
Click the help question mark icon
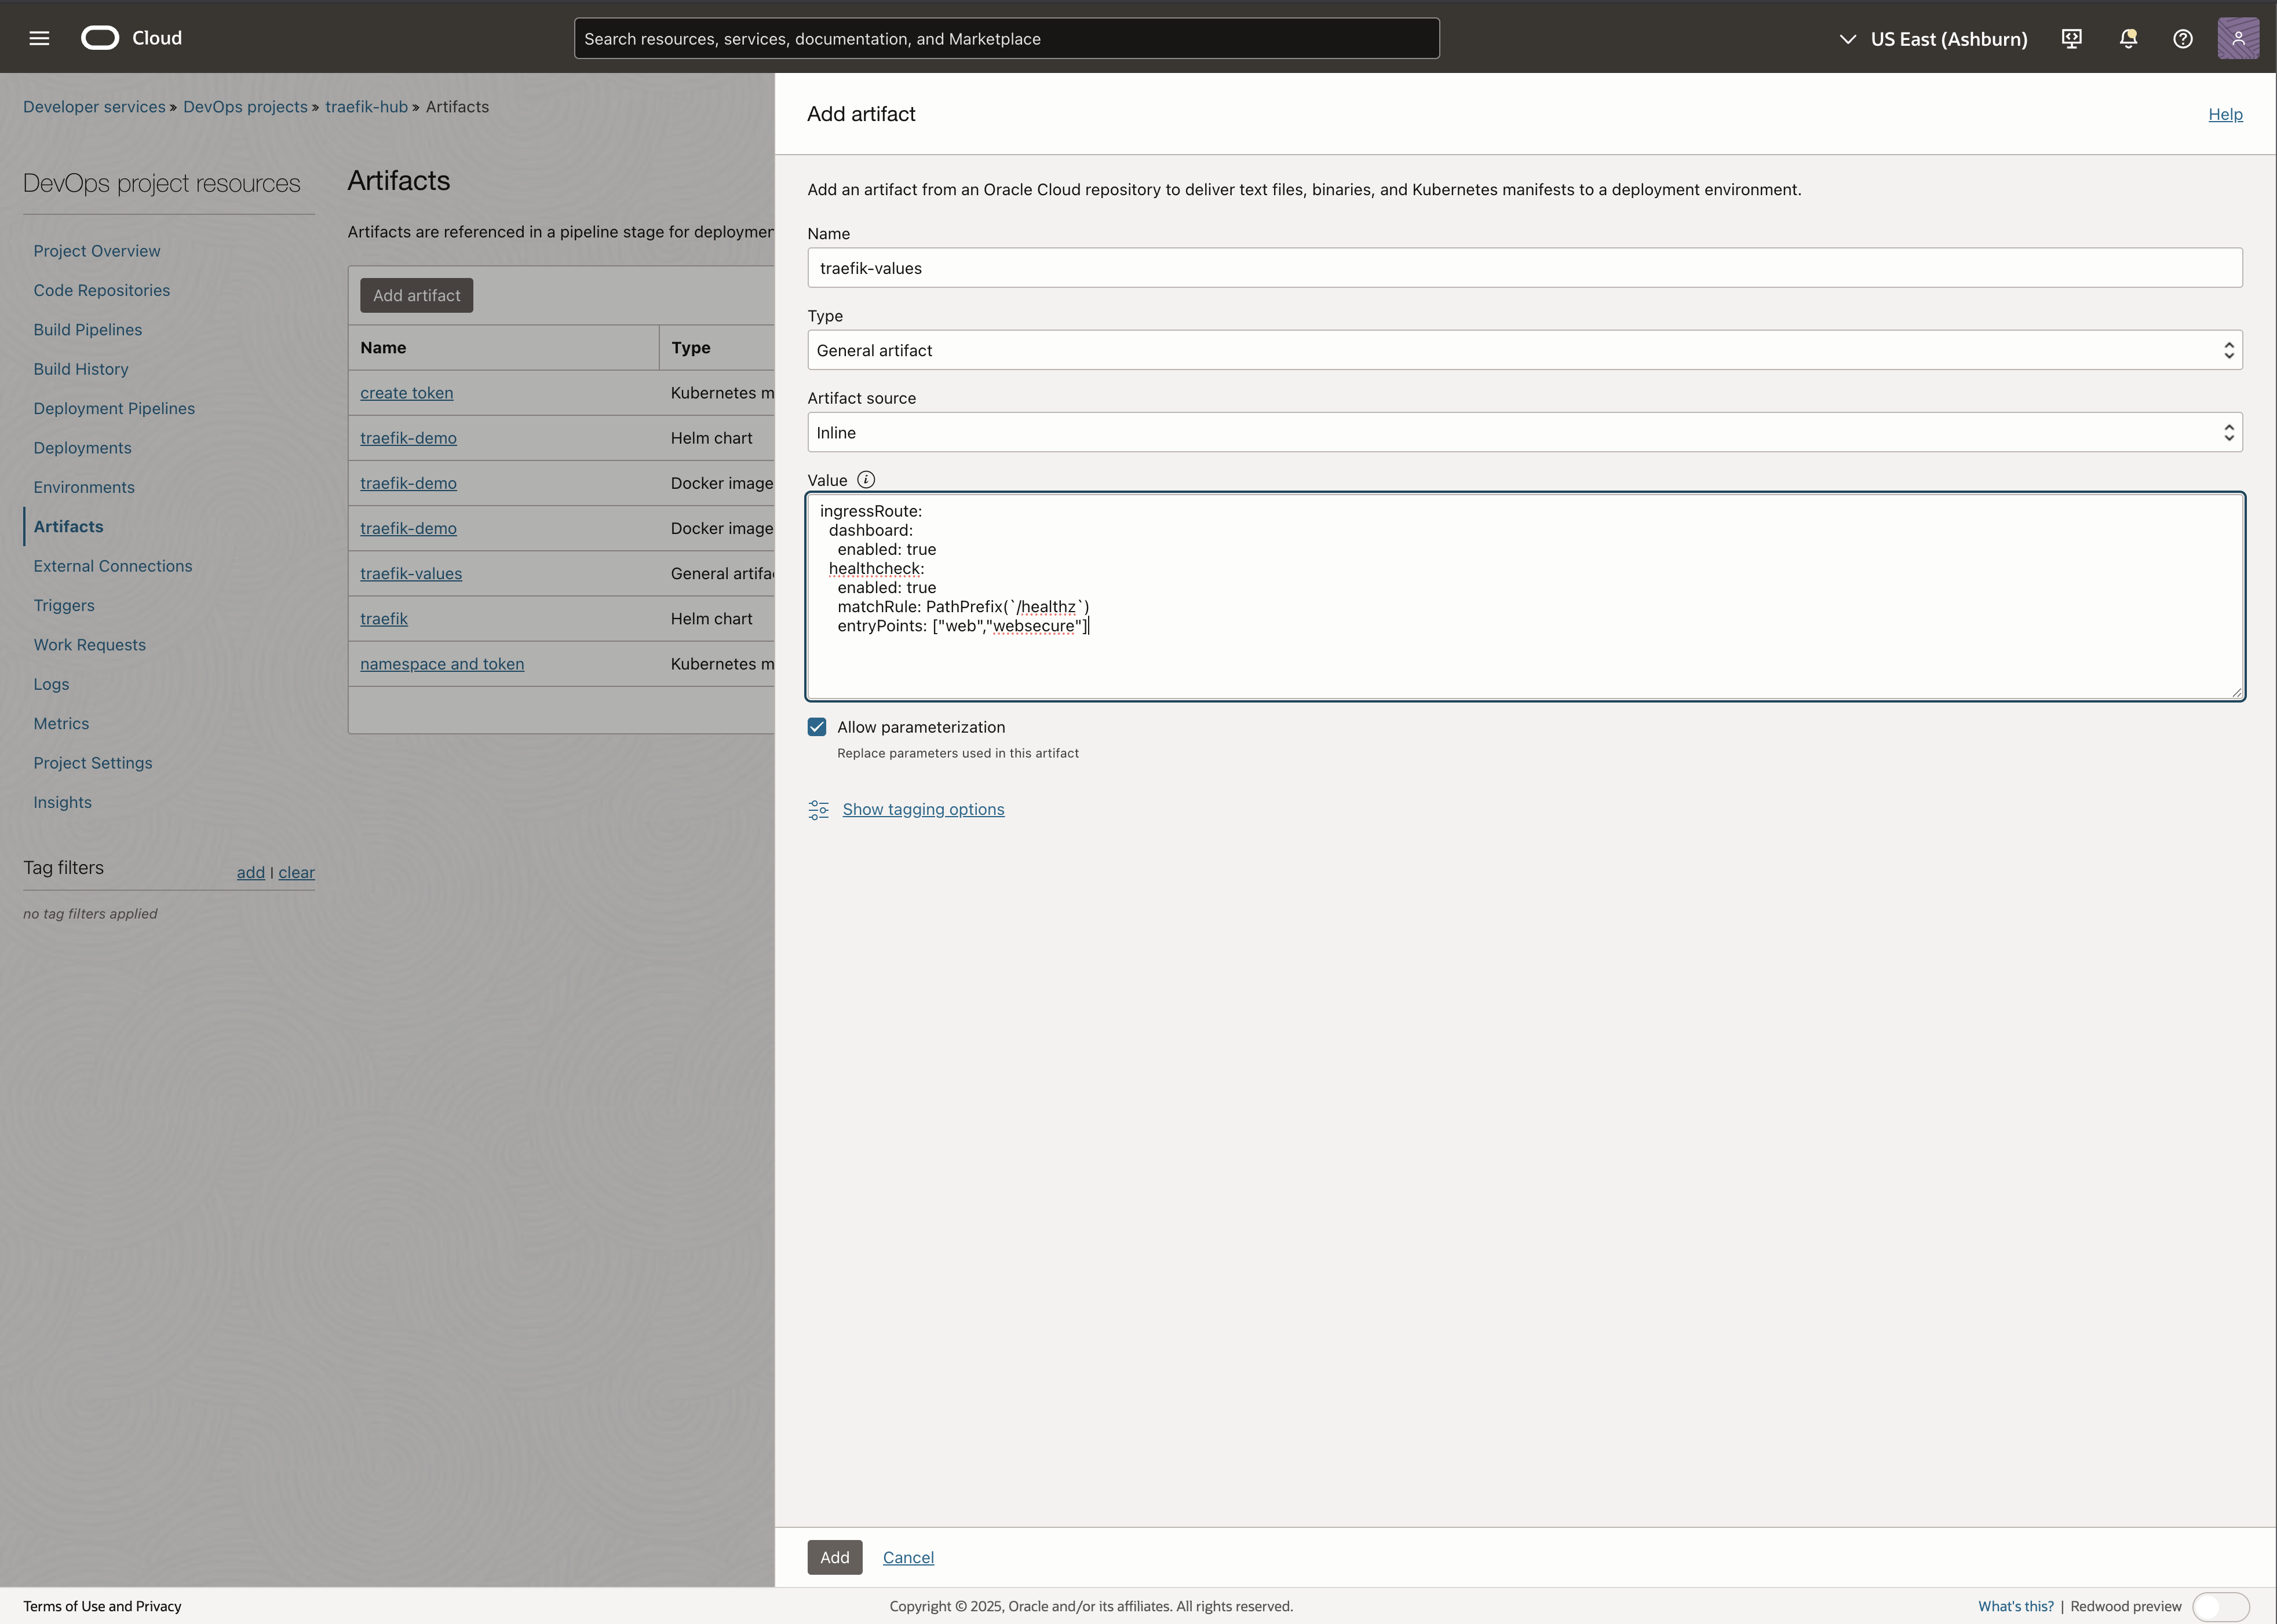tap(2183, 38)
